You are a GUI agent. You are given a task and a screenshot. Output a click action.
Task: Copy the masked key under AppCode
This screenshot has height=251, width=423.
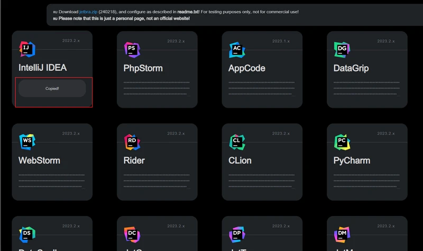(x=262, y=88)
